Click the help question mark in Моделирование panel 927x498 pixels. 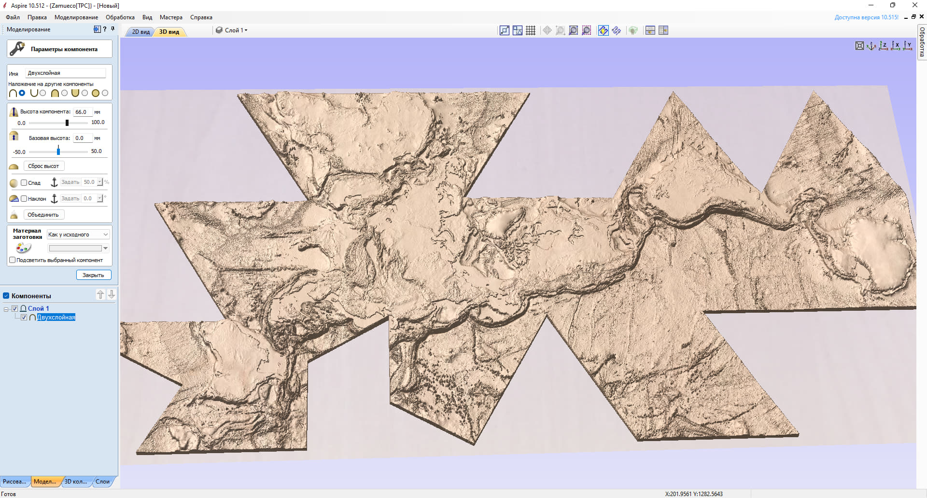pyautogui.click(x=105, y=29)
